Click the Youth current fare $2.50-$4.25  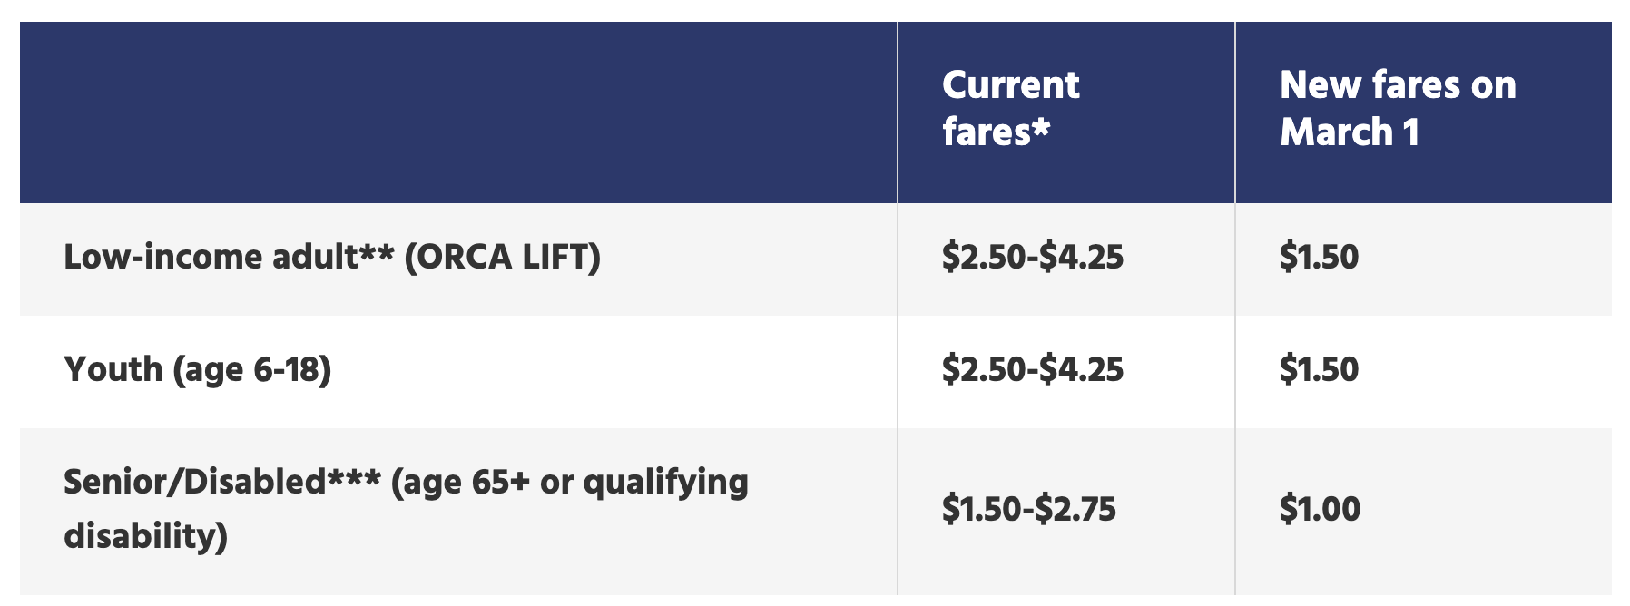[1032, 369]
